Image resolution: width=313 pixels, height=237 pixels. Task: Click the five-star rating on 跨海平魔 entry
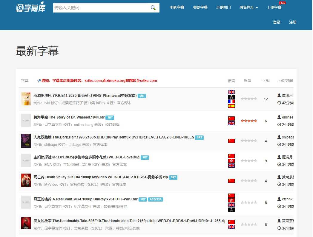249,121
